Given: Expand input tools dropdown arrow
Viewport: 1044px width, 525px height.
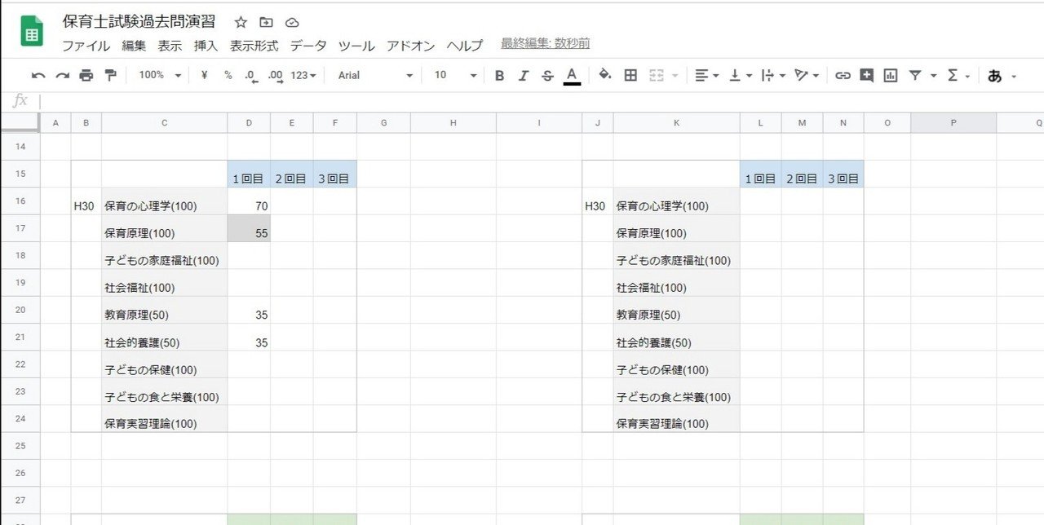Looking at the screenshot, I should 1014,77.
